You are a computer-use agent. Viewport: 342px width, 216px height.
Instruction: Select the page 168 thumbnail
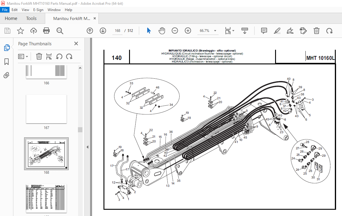coord(46,154)
